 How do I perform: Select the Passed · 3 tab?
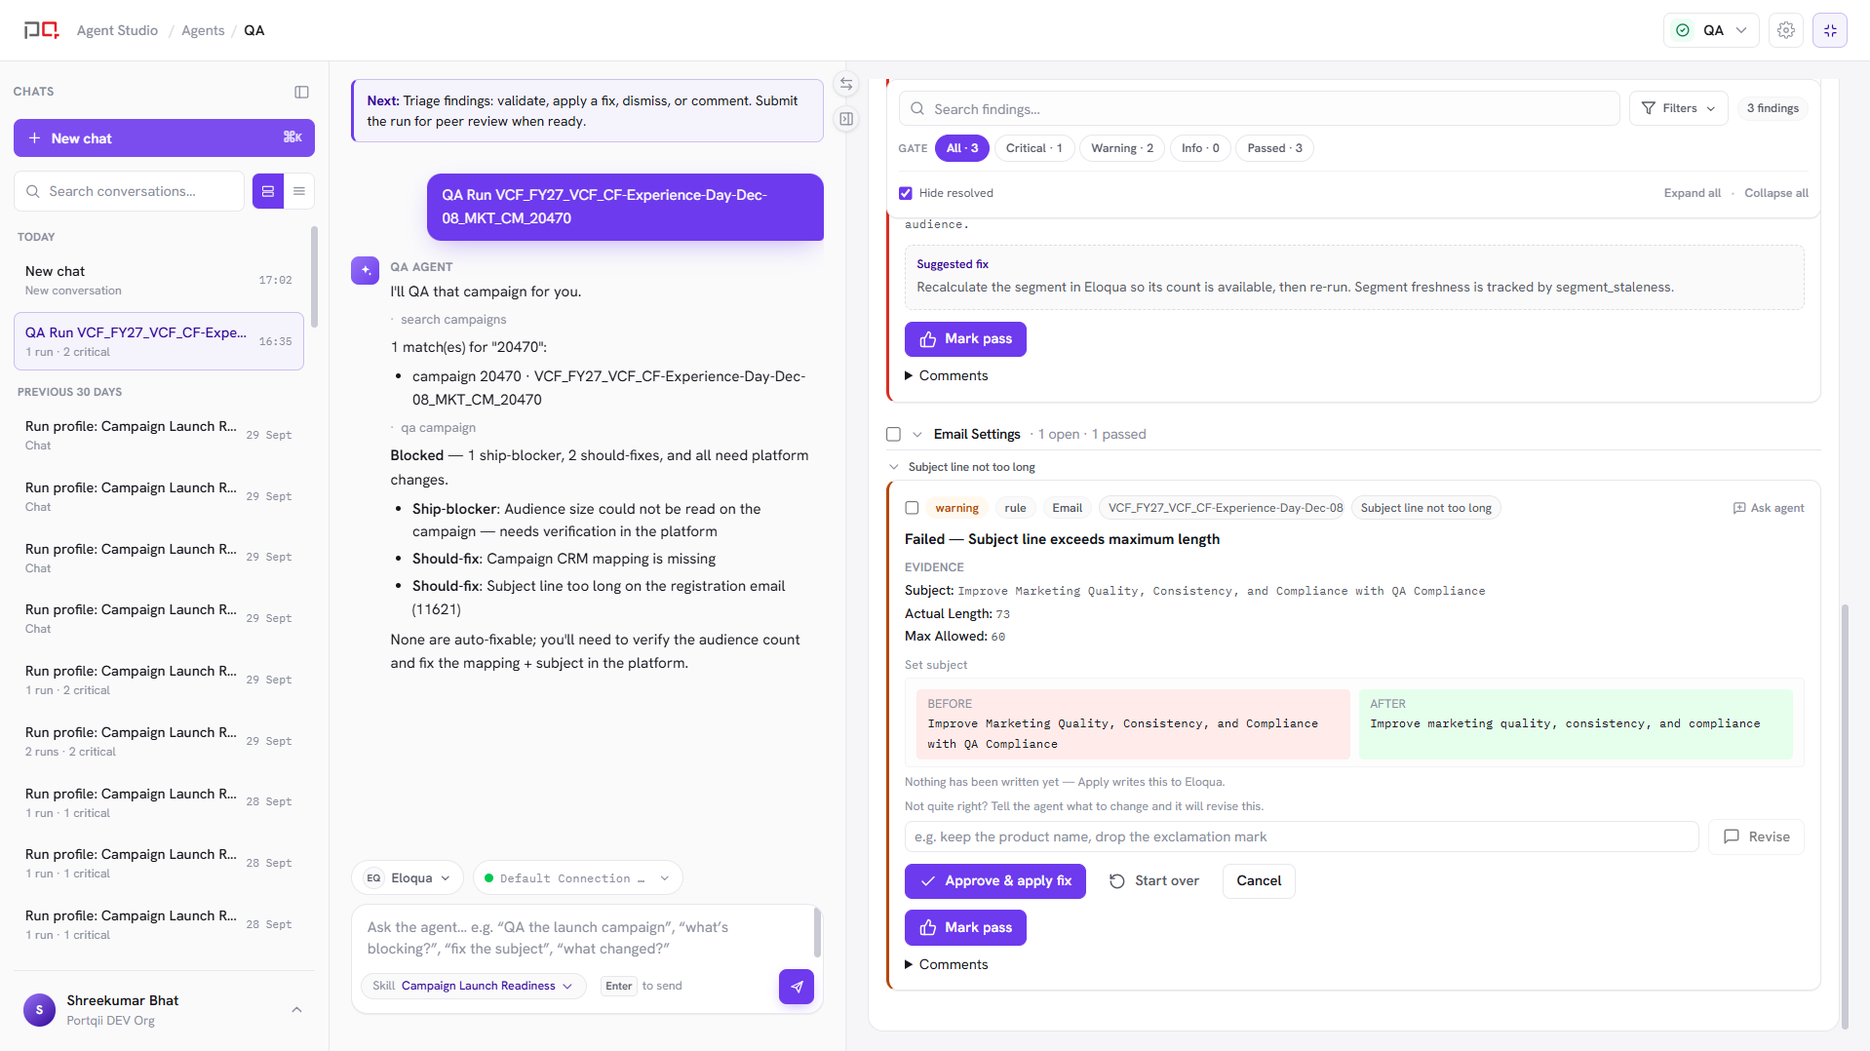[1275, 148]
